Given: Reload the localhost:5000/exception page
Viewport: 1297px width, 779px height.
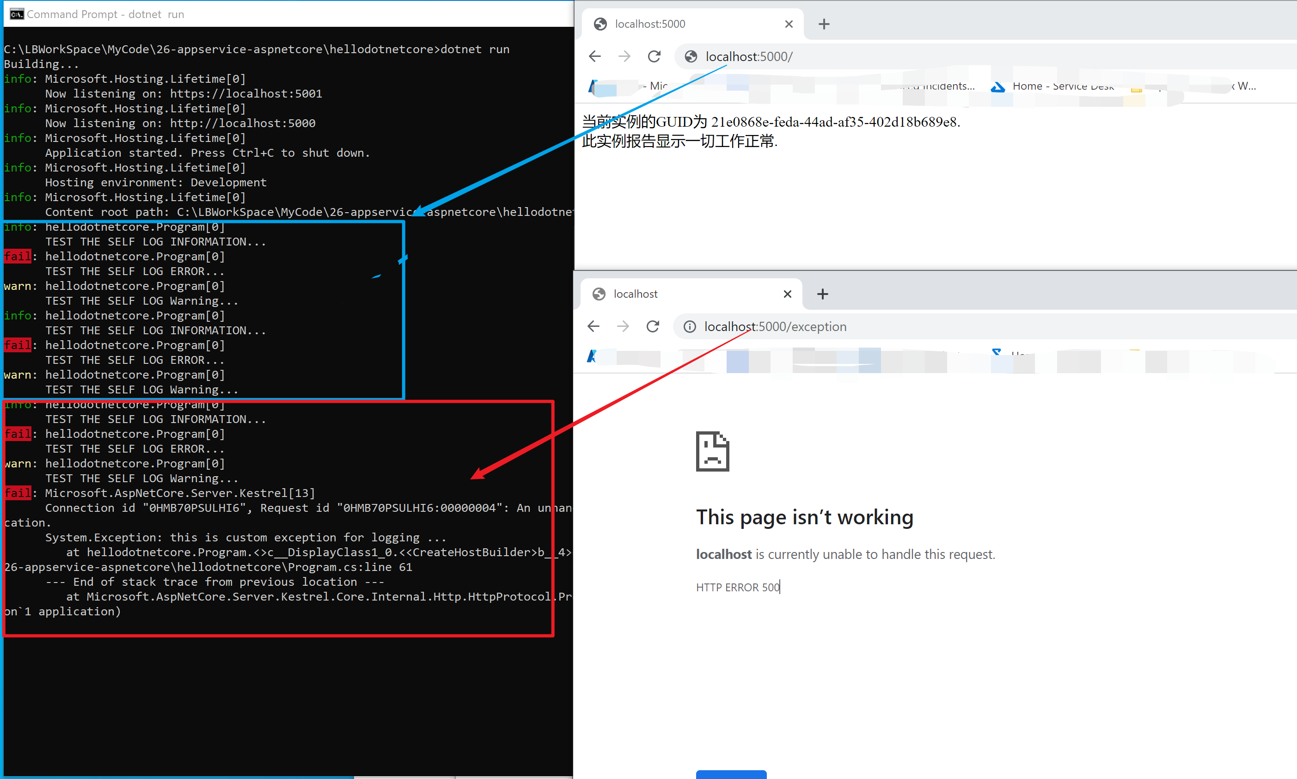Looking at the screenshot, I should pos(653,326).
